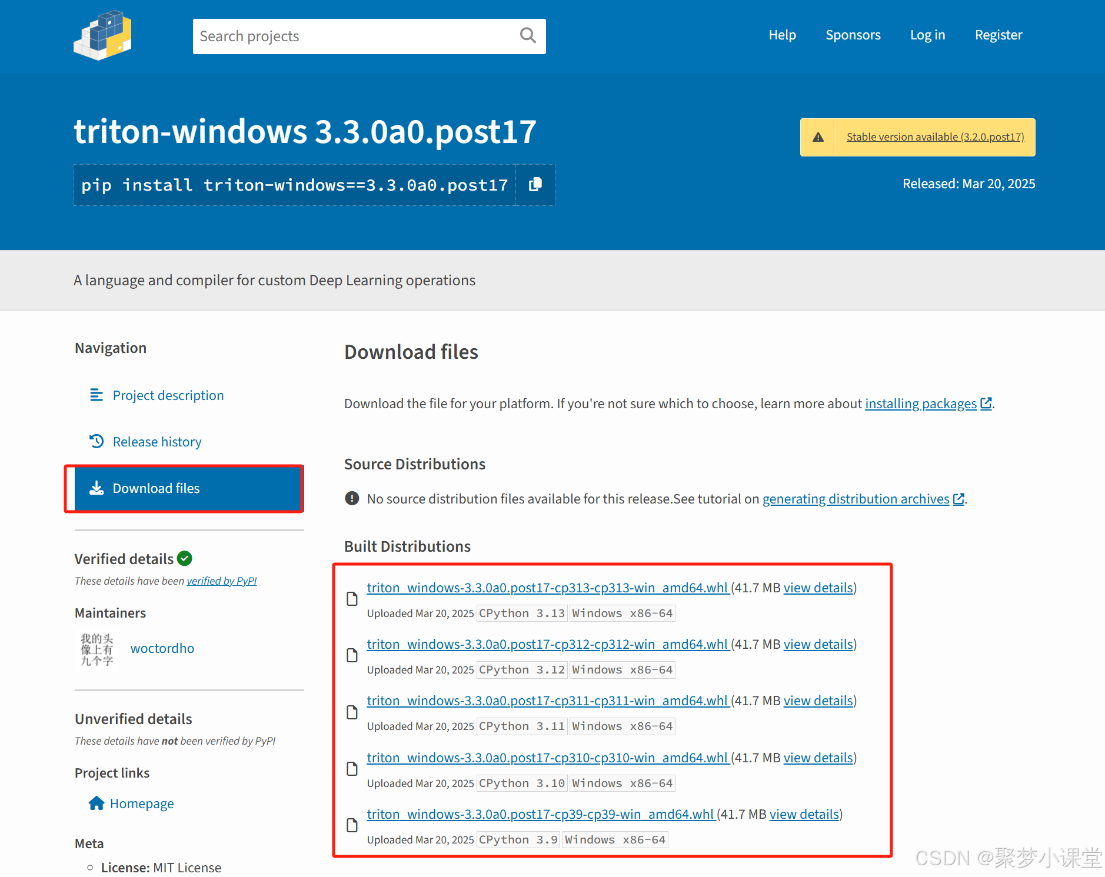This screenshot has width=1105, height=877.
Task: View details of the cp39 wheel
Action: 804,814
